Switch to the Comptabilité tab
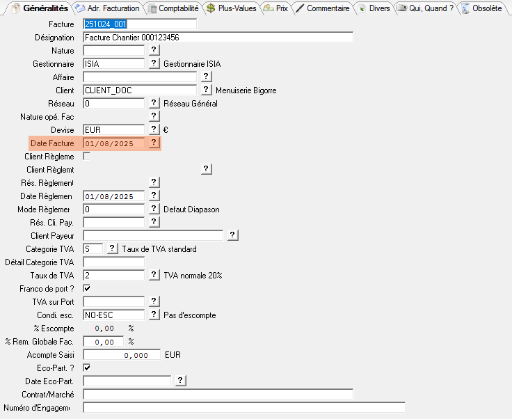 [173, 8]
